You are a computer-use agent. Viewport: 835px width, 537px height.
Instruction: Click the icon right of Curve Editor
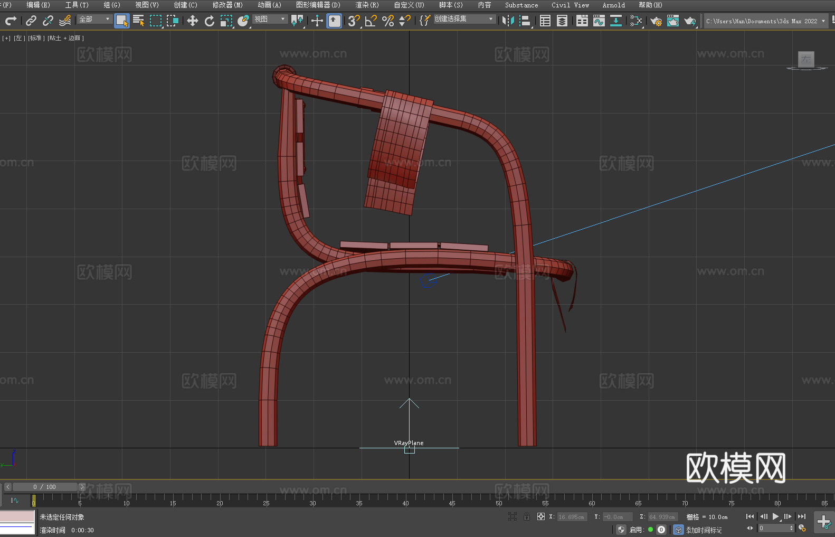click(615, 21)
